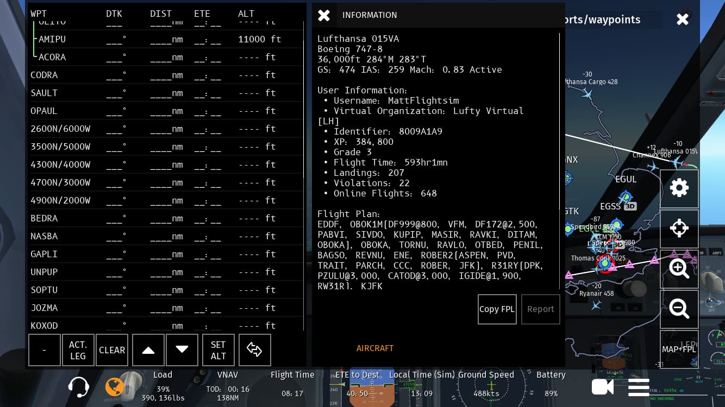Open map settings gear
Viewport: 725px width, 407px height.
(x=679, y=188)
